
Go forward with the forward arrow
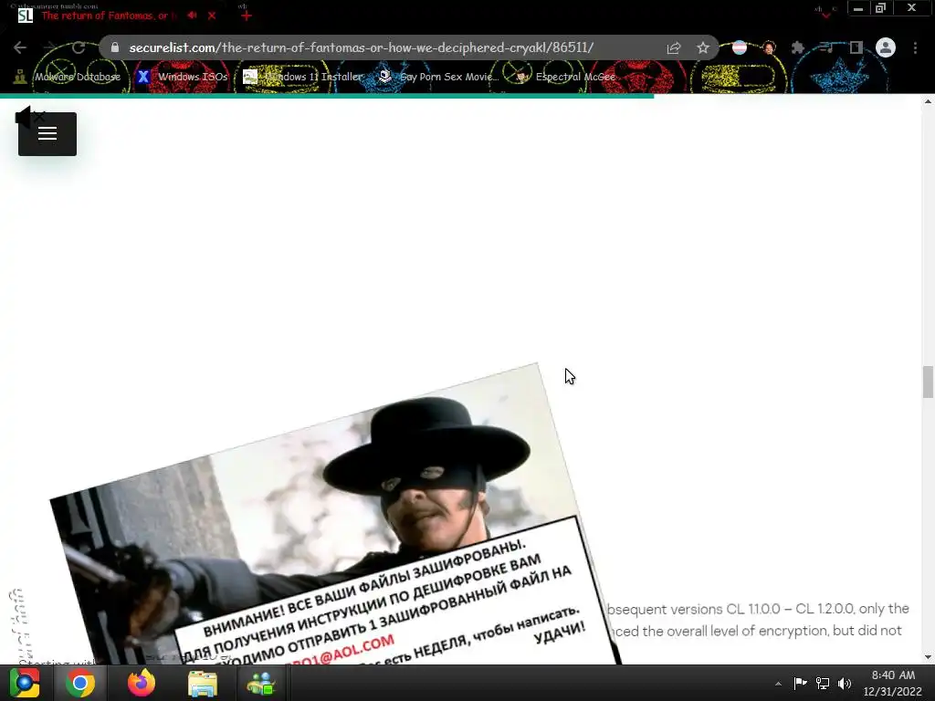pos(49,47)
